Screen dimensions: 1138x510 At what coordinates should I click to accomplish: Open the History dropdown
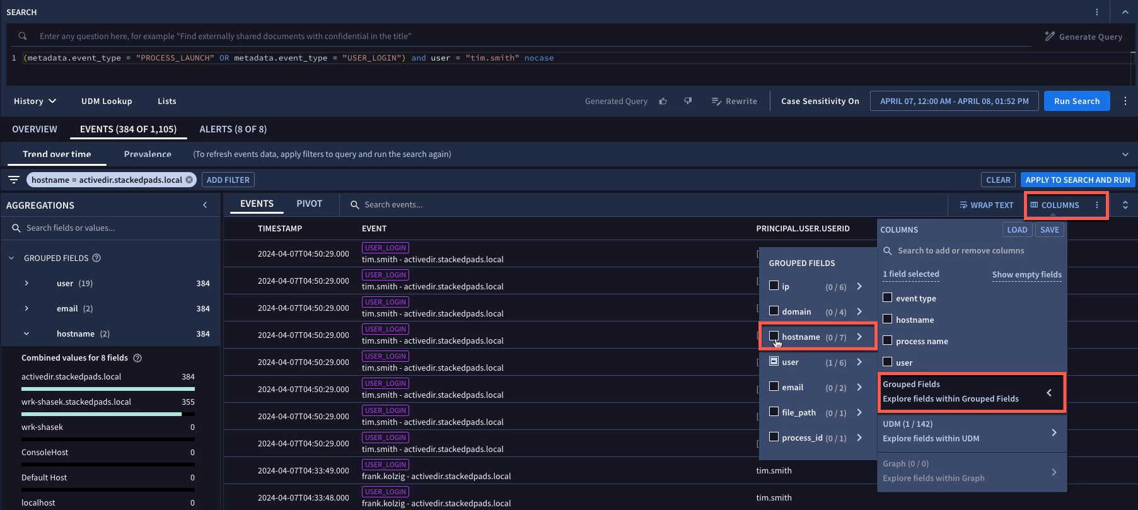coord(35,101)
